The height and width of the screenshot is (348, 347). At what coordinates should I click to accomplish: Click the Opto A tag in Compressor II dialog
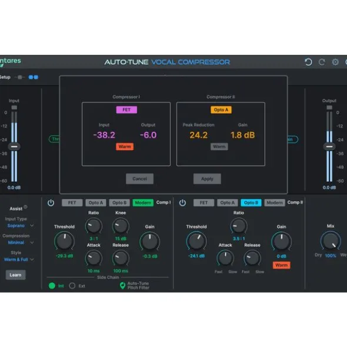point(221,110)
